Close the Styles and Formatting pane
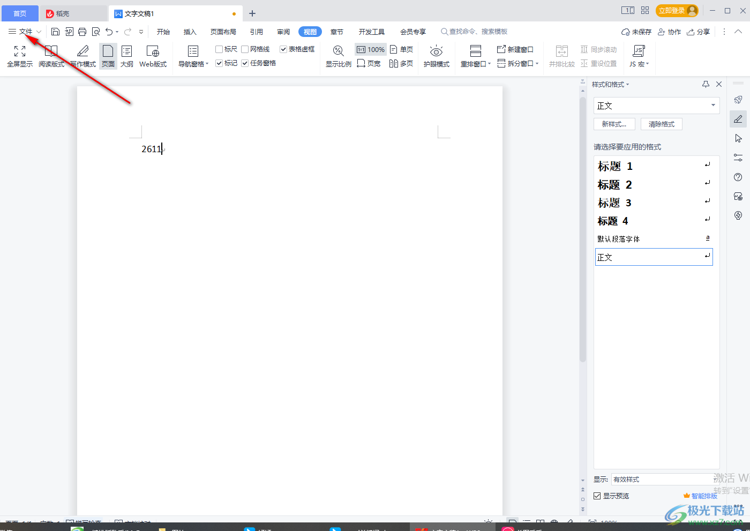The height and width of the screenshot is (531, 750). pyautogui.click(x=719, y=84)
